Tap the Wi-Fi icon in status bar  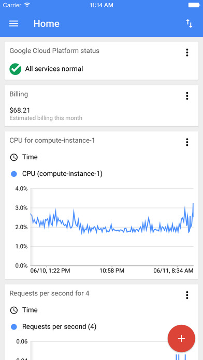coord(27,5)
